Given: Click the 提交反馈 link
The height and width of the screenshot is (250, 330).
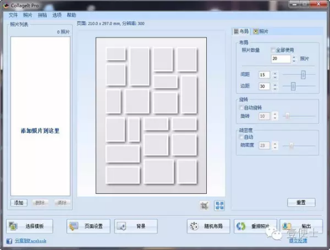Looking at the screenshot, I should click(298, 241).
